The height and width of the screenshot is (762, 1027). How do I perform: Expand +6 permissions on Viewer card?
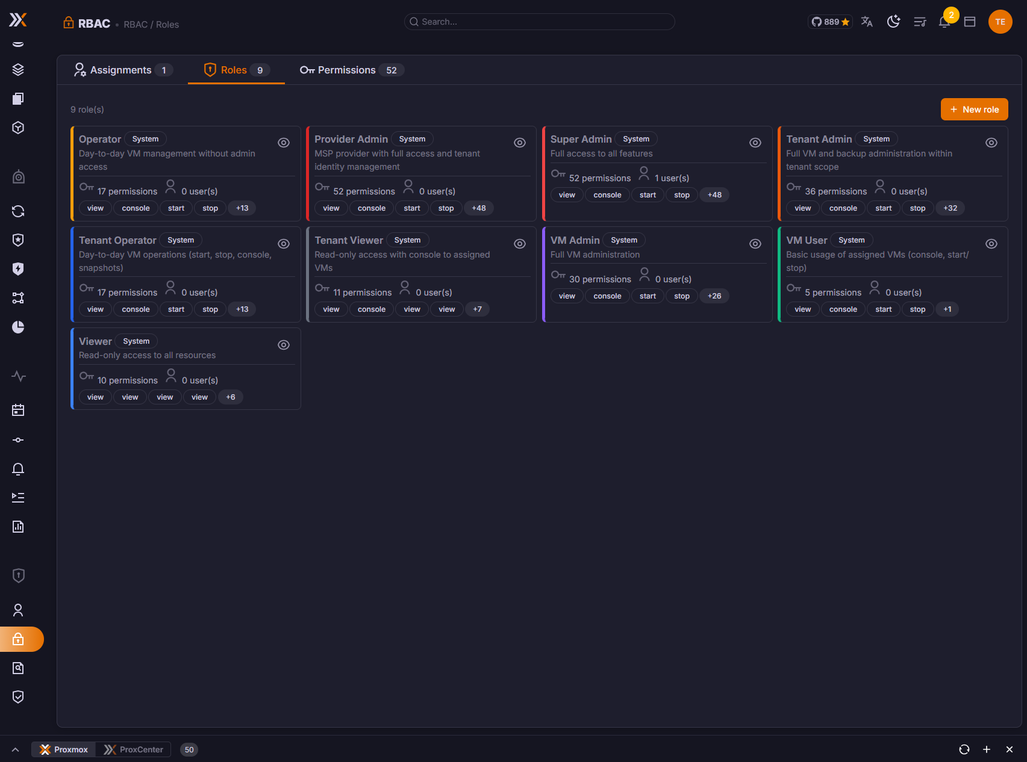click(231, 397)
